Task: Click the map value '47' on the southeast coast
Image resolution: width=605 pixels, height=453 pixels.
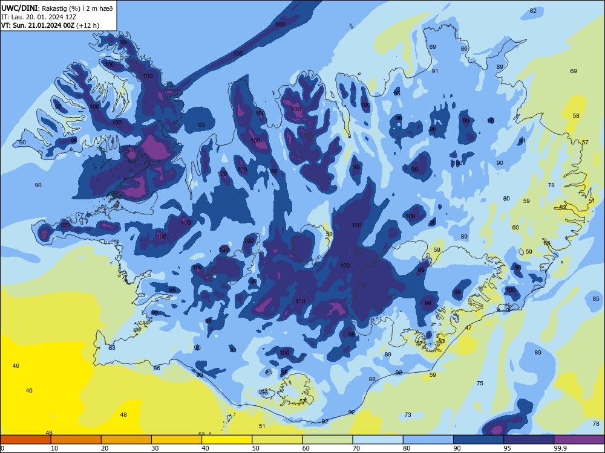Action: tap(468, 328)
